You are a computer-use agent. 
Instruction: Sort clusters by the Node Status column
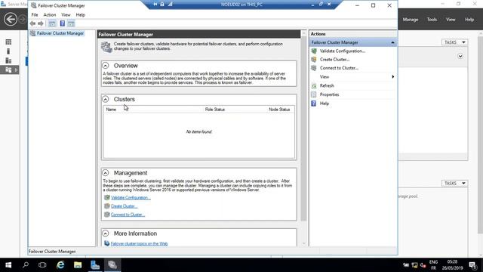[279, 110]
